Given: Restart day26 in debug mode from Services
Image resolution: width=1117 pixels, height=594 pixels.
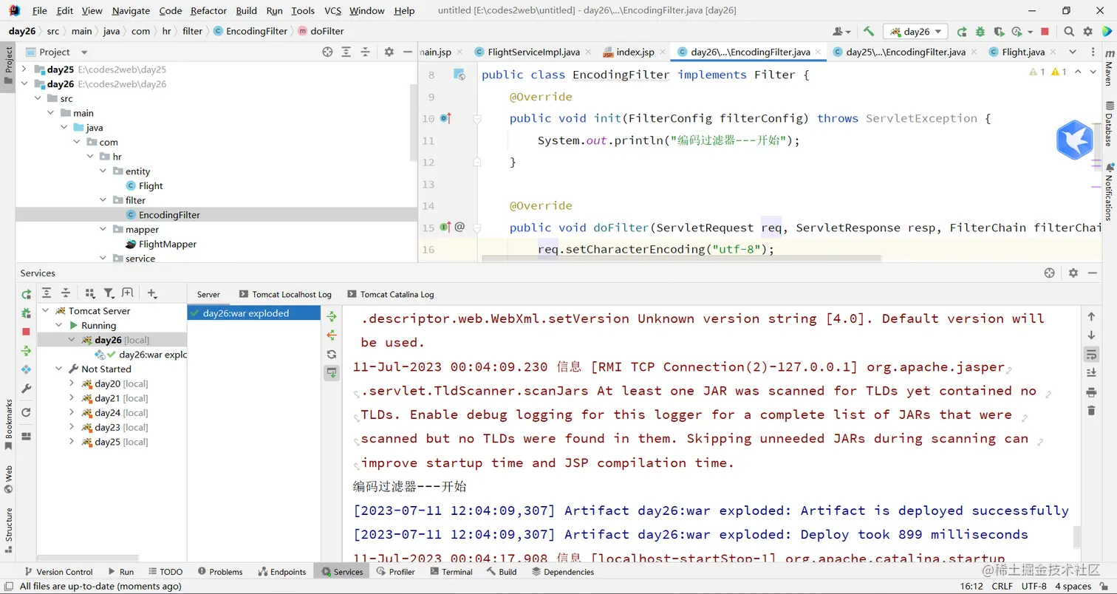Looking at the screenshot, I should coord(26,313).
